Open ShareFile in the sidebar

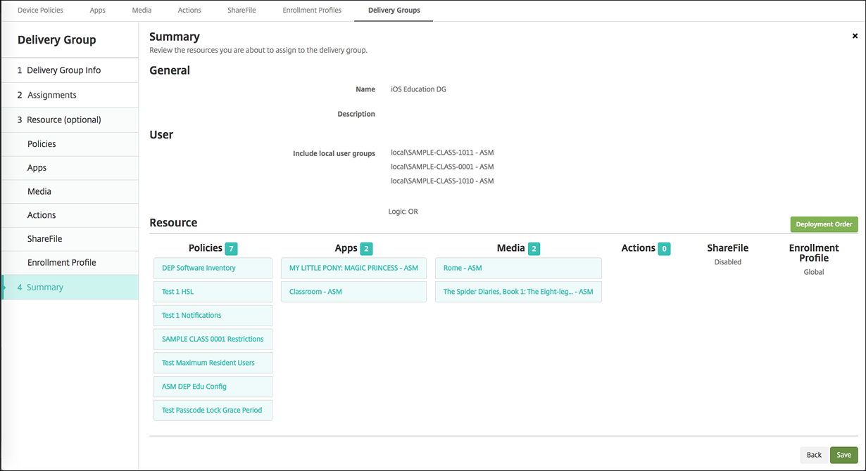click(x=70, y=239)
